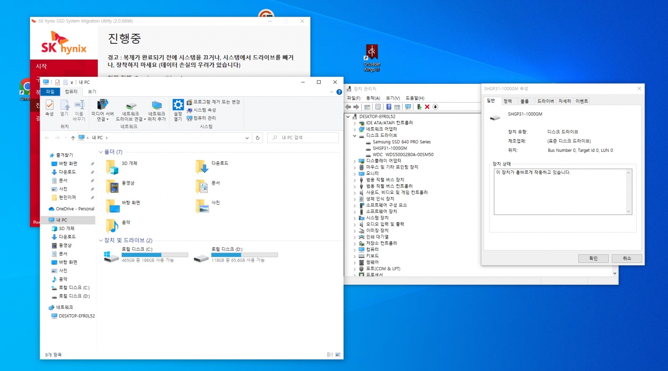This screenshot has width=668, height=371.
Task: Switch to the 드라이버 tab in properties
Action: click(545, 101)
